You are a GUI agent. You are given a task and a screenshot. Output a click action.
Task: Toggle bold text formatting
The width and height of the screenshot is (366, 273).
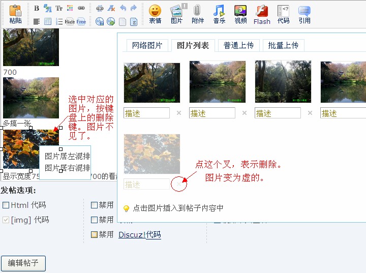(x=37, y=8)
